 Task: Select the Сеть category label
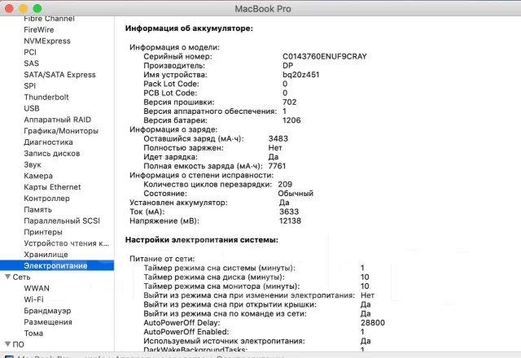tap(22, 277)
